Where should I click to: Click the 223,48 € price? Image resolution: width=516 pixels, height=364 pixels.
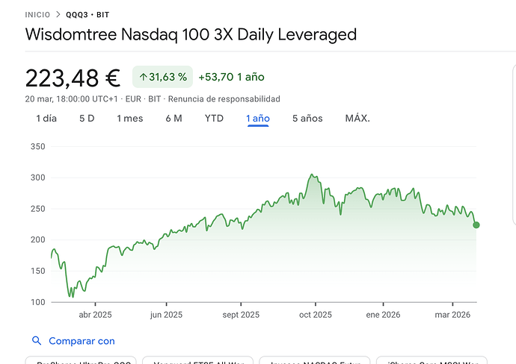click(x=73, y=78)
